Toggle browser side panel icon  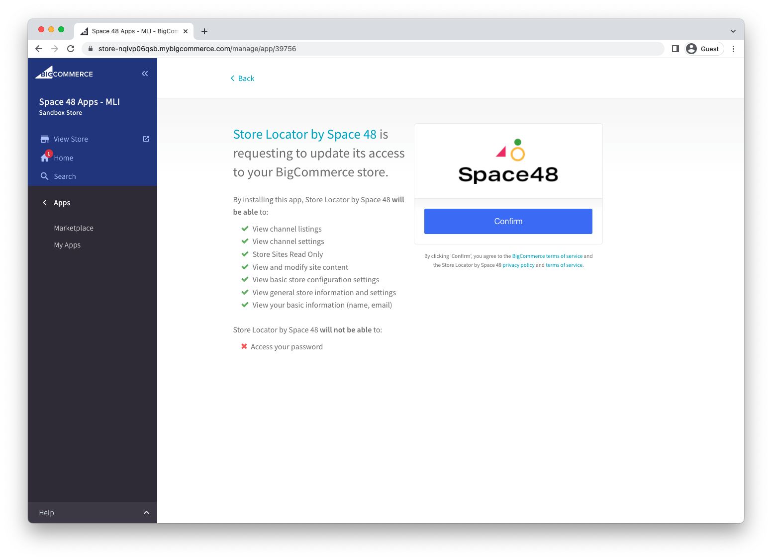675,49
